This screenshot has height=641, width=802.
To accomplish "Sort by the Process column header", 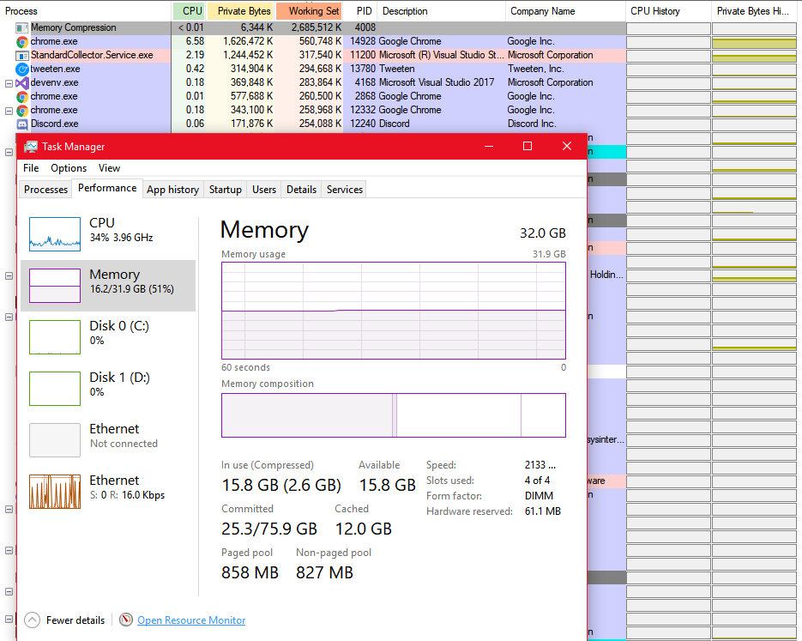I will [x=86, y=11].
